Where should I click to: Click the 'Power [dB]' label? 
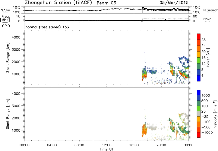tap(208, 58)
